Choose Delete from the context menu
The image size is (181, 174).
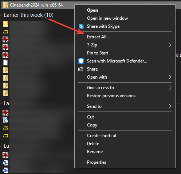tap(93, 144)
